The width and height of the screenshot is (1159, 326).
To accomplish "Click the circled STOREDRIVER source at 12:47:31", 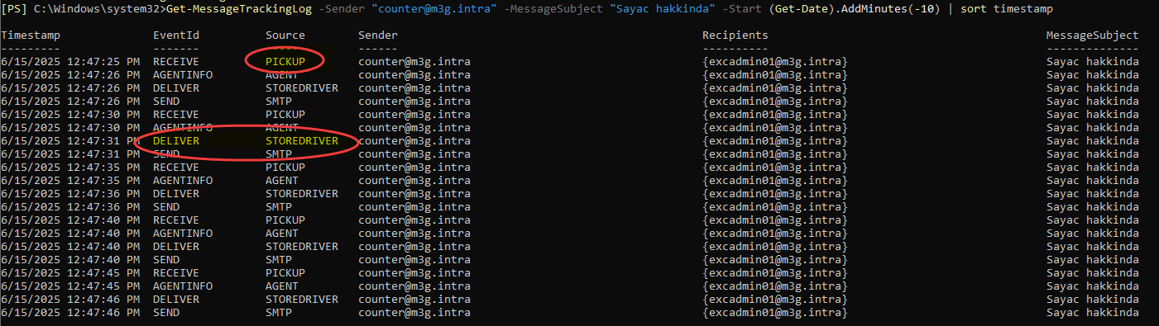I will click(x=302, y=141).
